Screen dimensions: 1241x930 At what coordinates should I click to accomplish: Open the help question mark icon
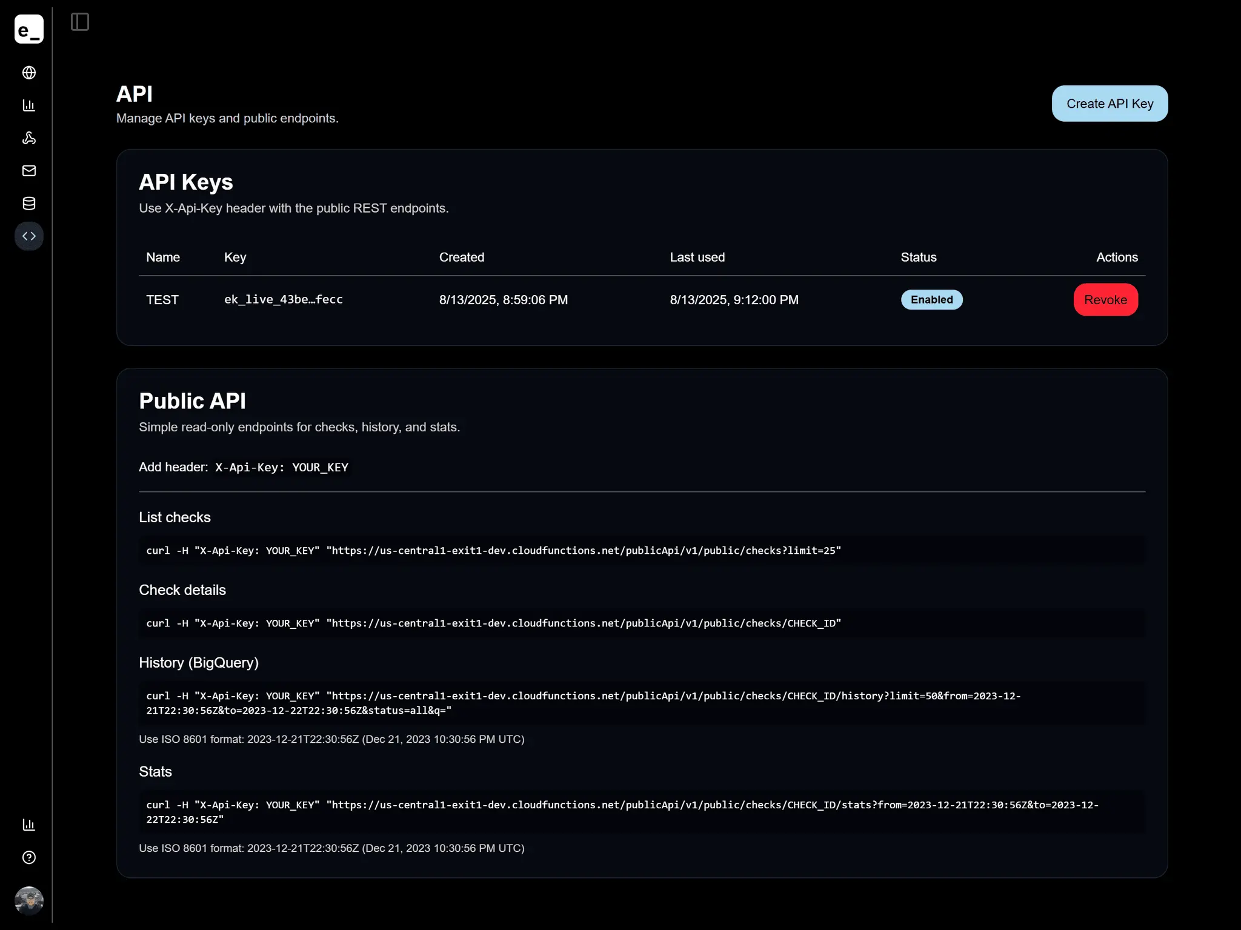(29, 857)
